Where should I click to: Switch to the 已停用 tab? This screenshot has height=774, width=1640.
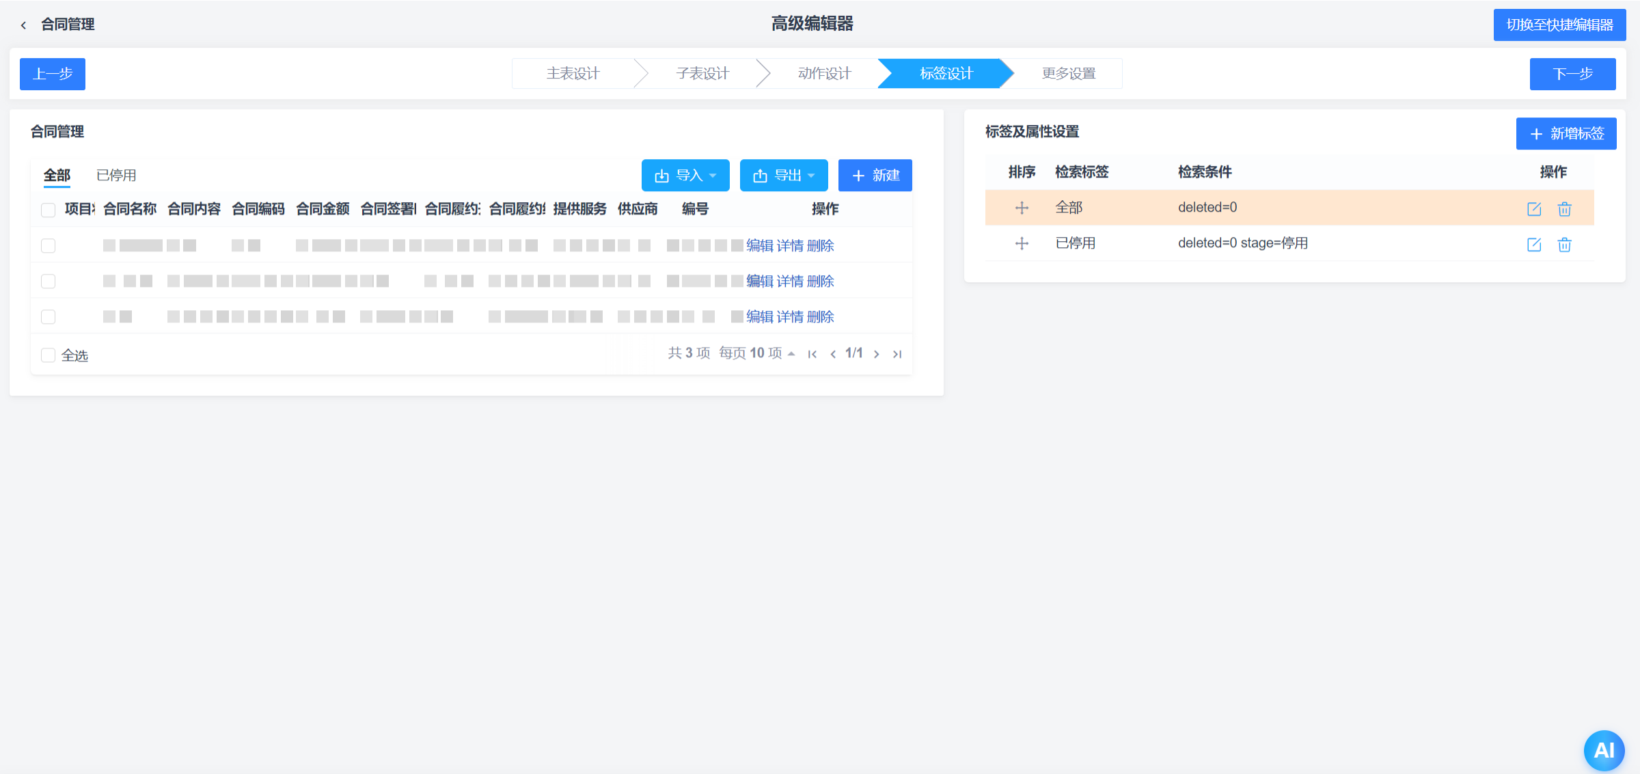click(x=116, y=175)
